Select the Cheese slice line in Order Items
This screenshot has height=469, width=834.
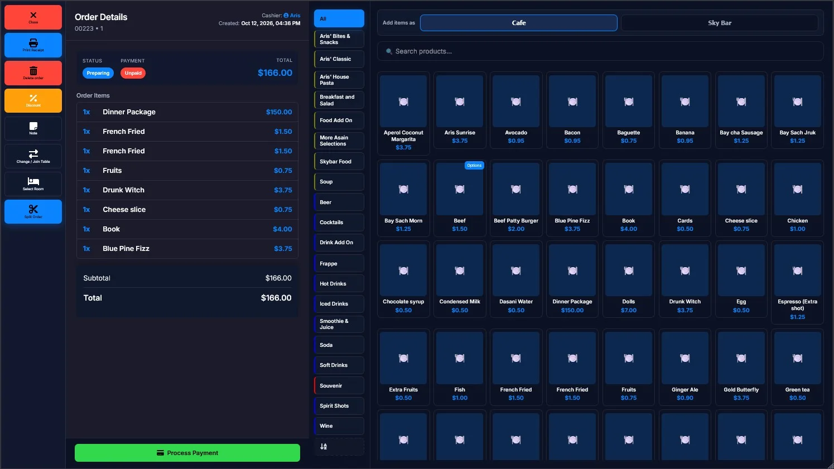point(187,210)
